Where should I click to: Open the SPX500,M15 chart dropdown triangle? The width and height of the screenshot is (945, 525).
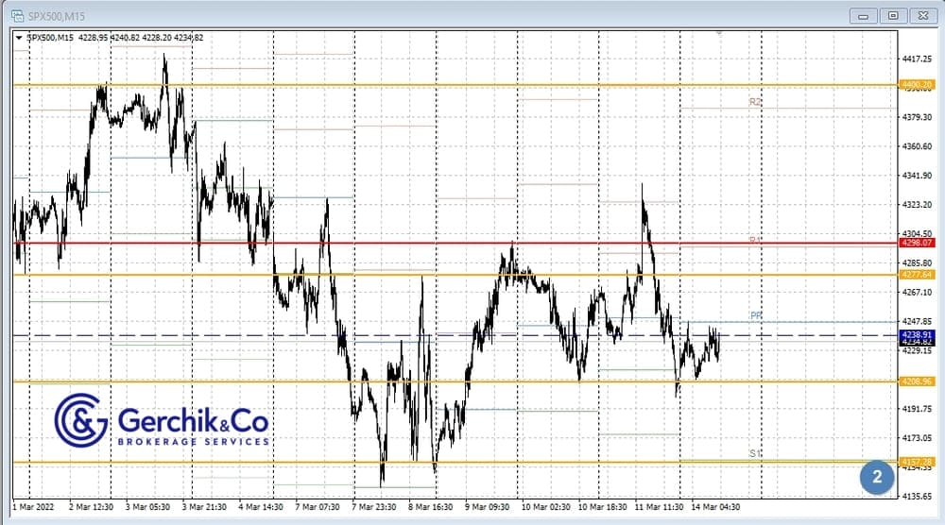19,38
